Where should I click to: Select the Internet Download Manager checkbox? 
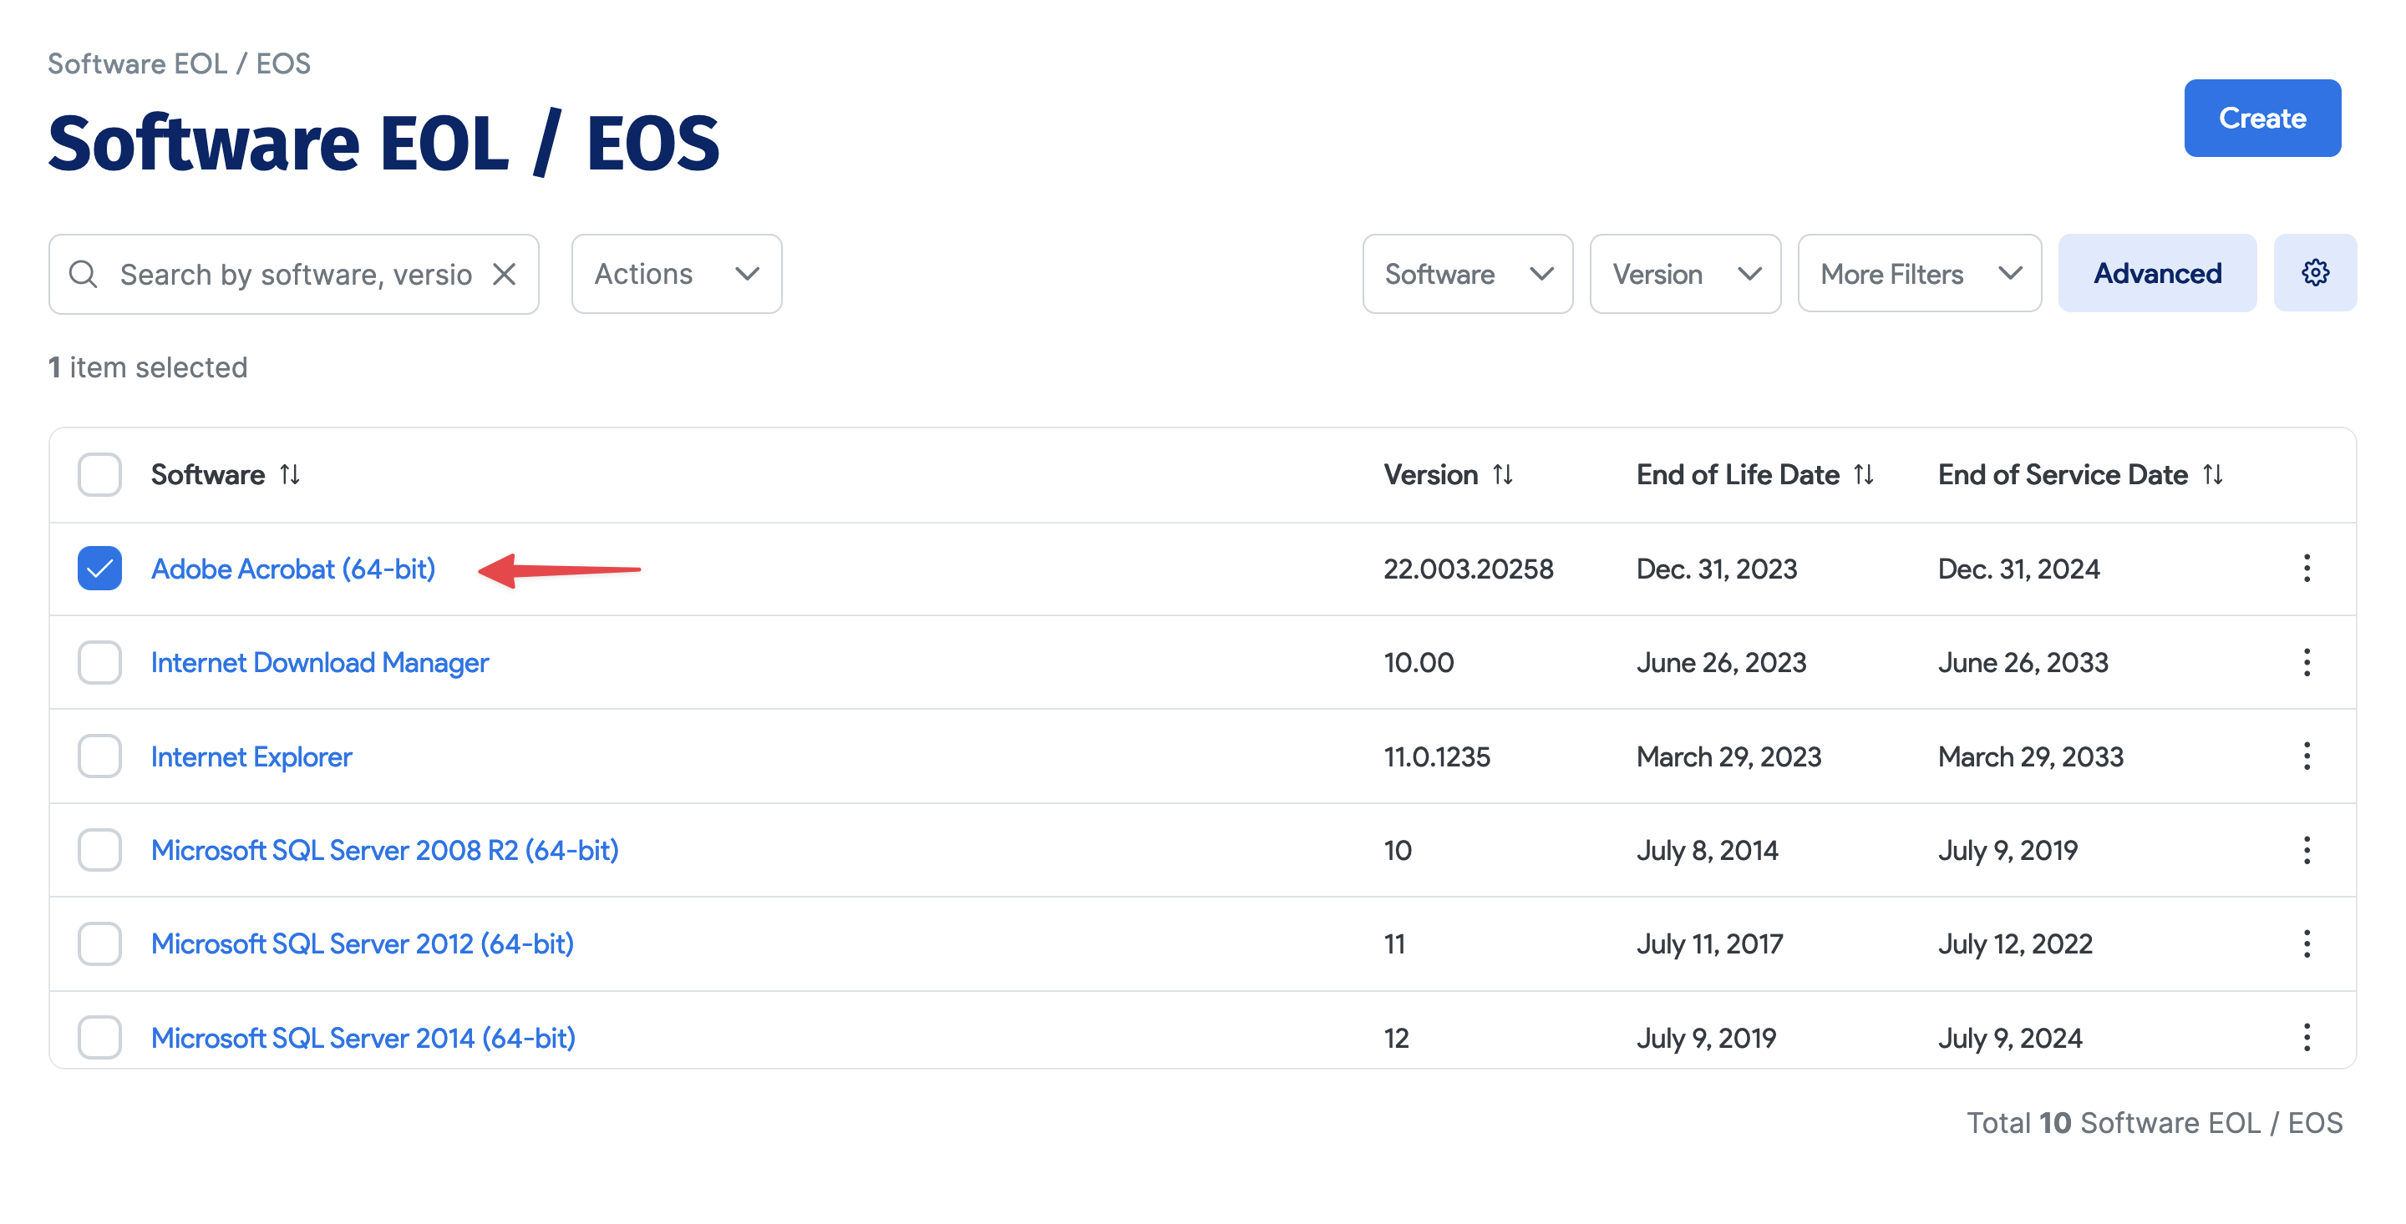click(99, 662)
